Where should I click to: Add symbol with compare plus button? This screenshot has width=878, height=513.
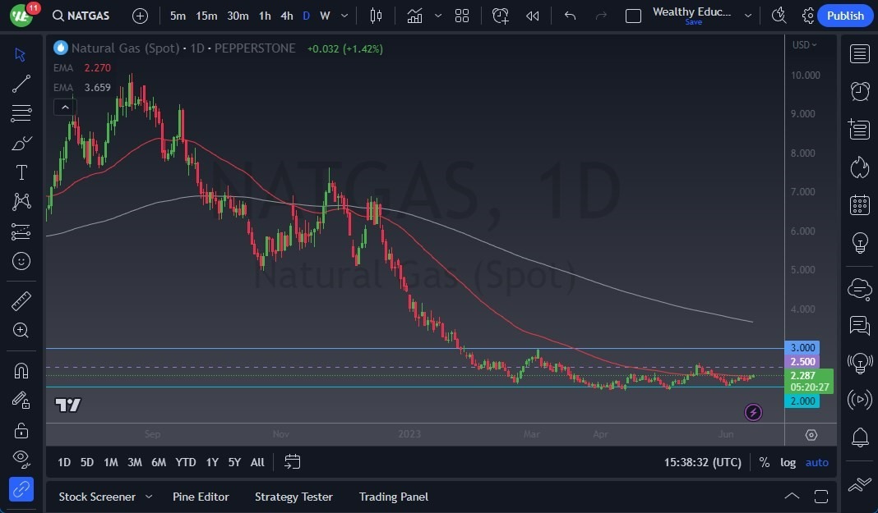(x=140, y=16)
